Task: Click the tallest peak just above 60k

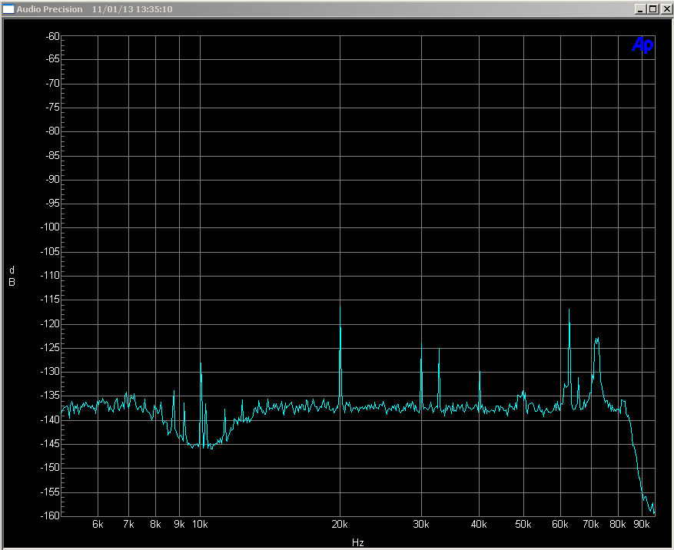Action: point(569,310)
